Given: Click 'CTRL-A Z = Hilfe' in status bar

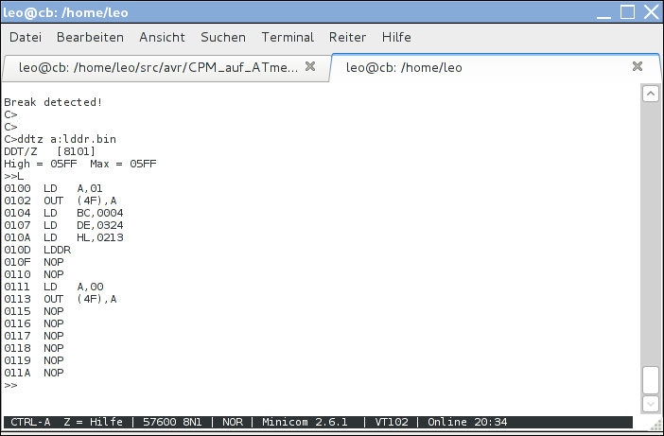Looking at the screenshot, I should [66, 422].
